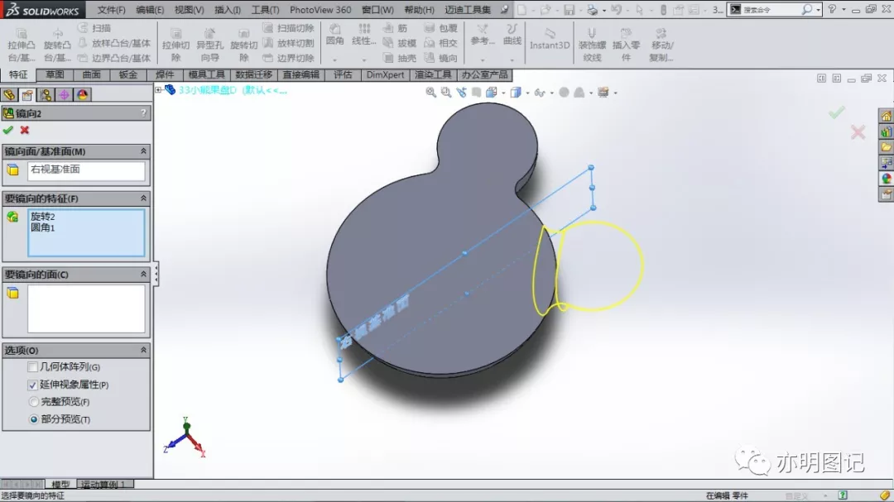Image resolution: width=894 pixels, height=502 pixels.
Task: Click the search commands input field
Action: pyautogui.click(x=771, y=10)
